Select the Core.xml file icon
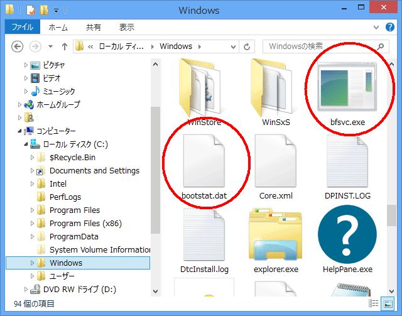The width and height of the screenshot is (402, 316). point(276,162)
